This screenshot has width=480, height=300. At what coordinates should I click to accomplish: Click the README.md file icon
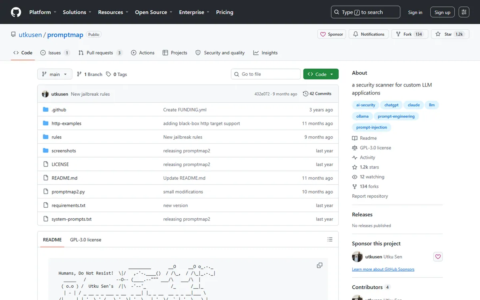pyautogui.click(x=45, y=178)
